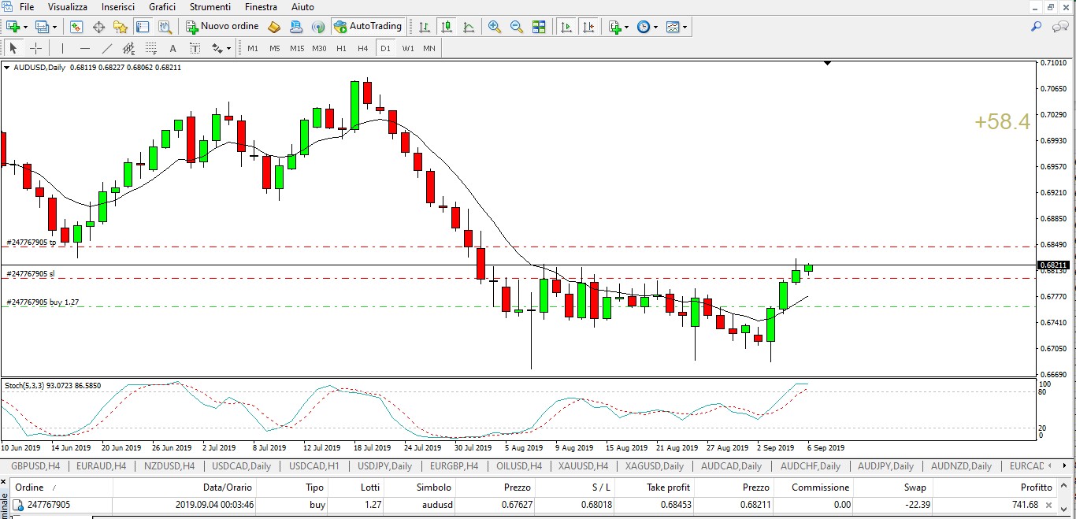This screenshot has height=519, width=1076.
Task: Open the Market Watch panel icon
Action: coord(76,27)
